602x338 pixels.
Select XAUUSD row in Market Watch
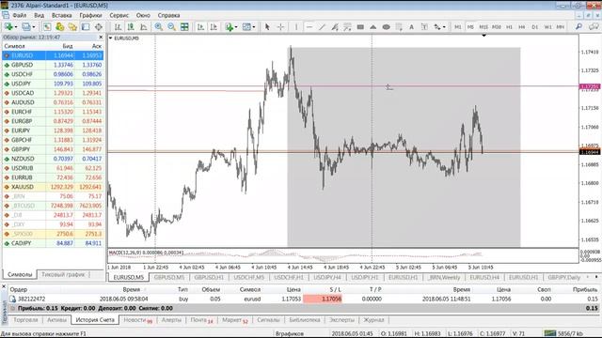click(53, 187)
